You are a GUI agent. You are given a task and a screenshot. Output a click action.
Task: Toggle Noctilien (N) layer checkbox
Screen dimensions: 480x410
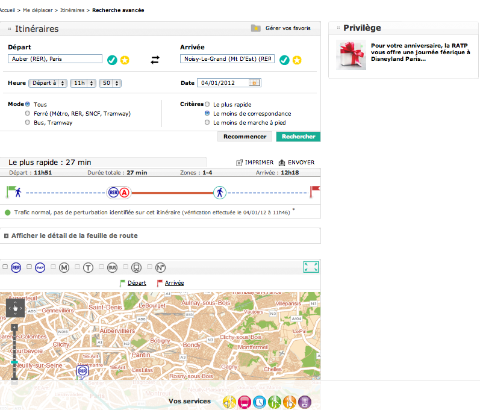[150, 267]
